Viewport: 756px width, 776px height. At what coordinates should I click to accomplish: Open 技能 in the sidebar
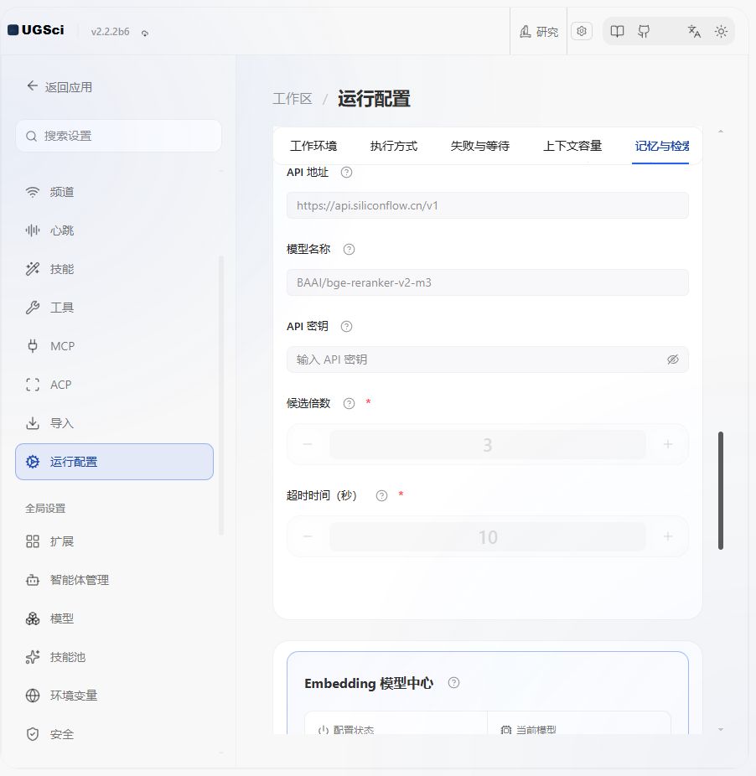point(114,269)
